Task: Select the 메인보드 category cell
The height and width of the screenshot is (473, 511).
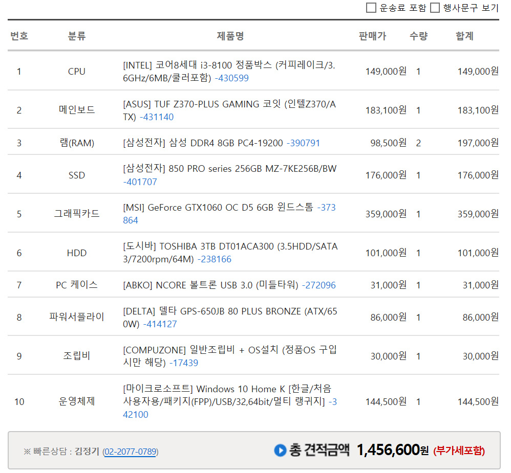Action: click(77, 110)
